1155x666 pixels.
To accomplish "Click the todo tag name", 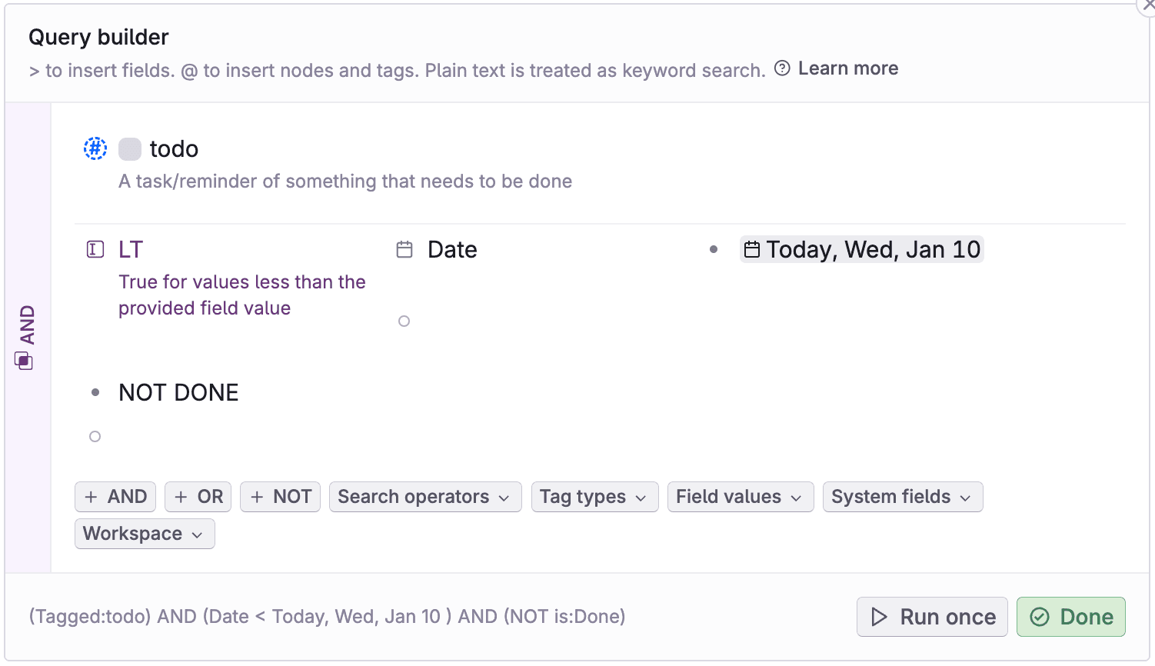I will pos(174,148).
